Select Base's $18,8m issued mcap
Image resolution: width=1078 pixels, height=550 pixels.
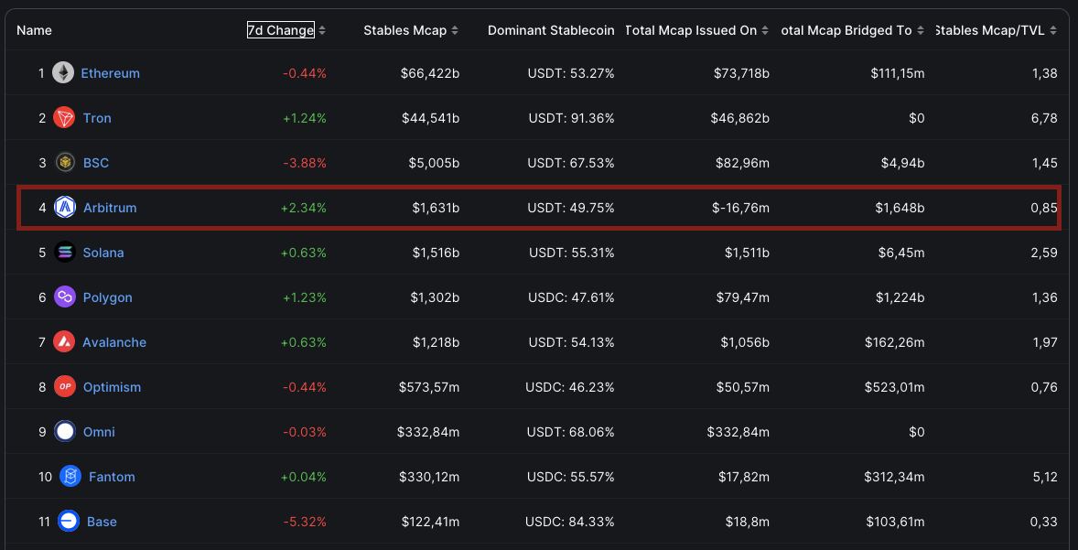click(x=748, y=521)
